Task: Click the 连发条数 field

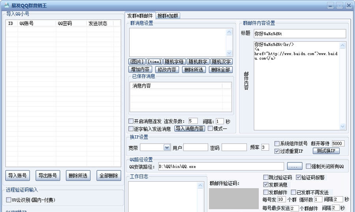Action: 193,121
